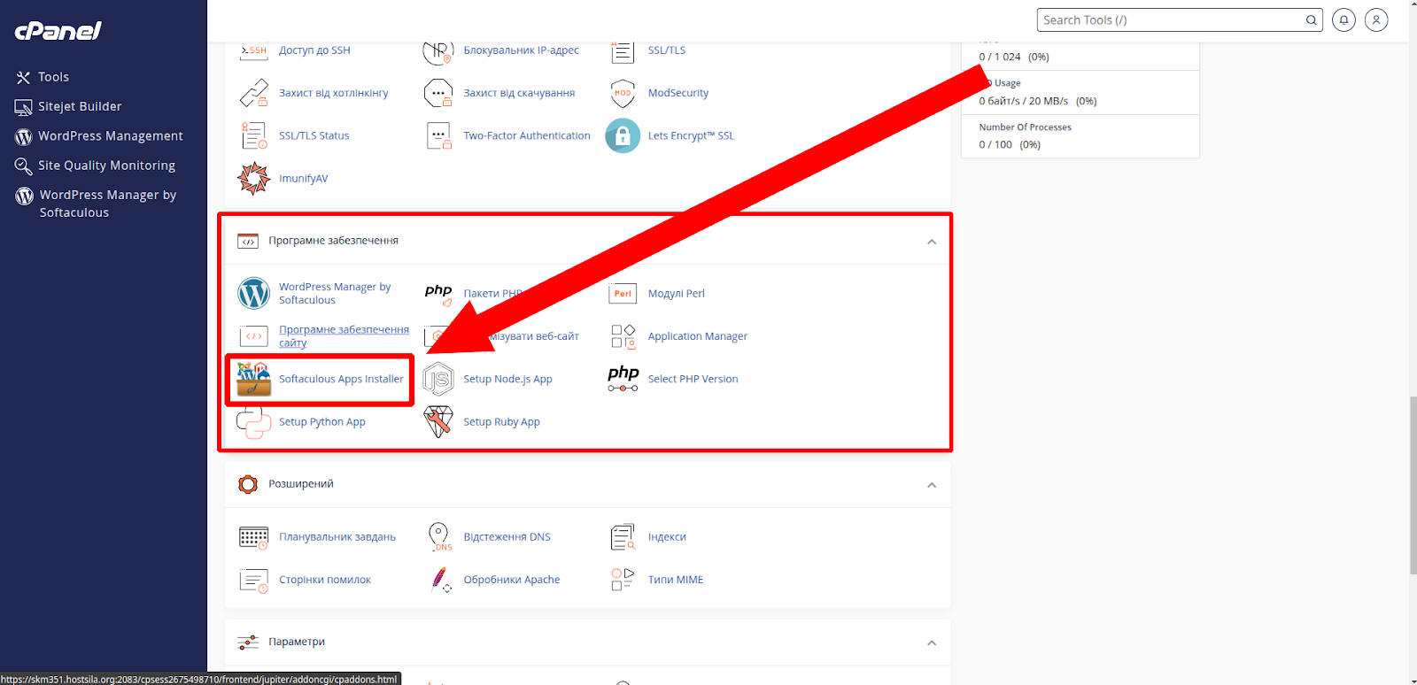Screen dimensions: 1417x685
Task: Open the Типи MIME icon
Action: (x=623, y=580)
